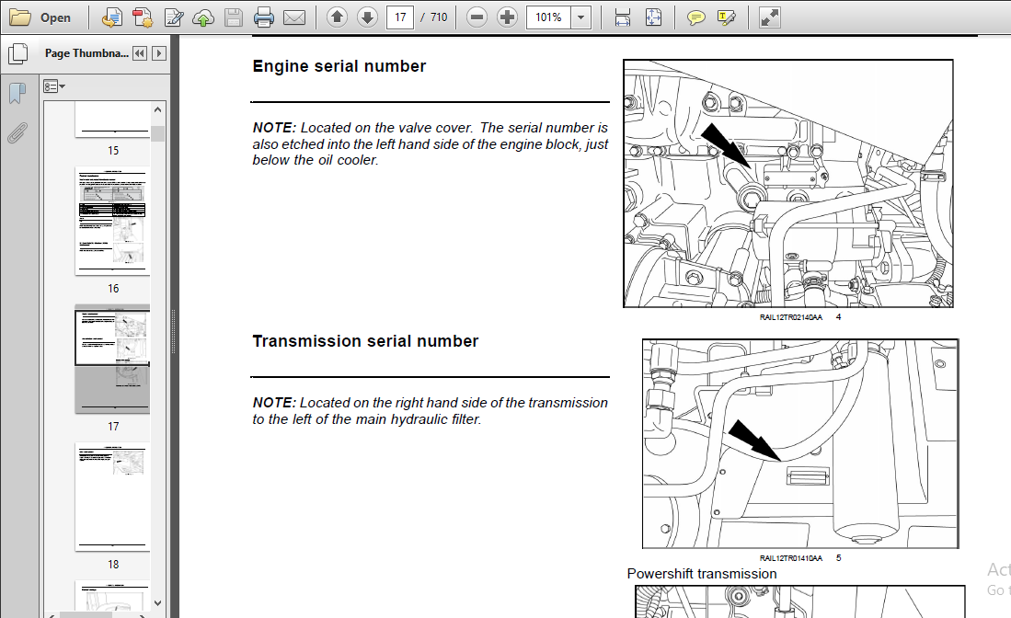The width and height of the screenshot is (1011, 618).
Task: Select page 16 thumbnail
Action: (112, 221)
